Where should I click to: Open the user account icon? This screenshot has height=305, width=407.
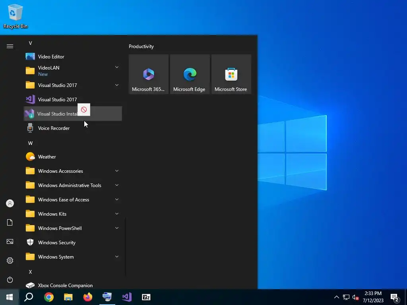(10, 203)
